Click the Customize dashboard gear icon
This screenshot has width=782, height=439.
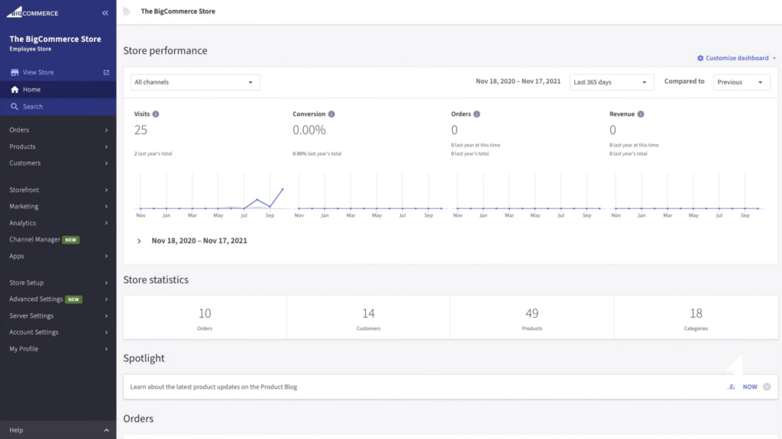[x=700, y=58]
